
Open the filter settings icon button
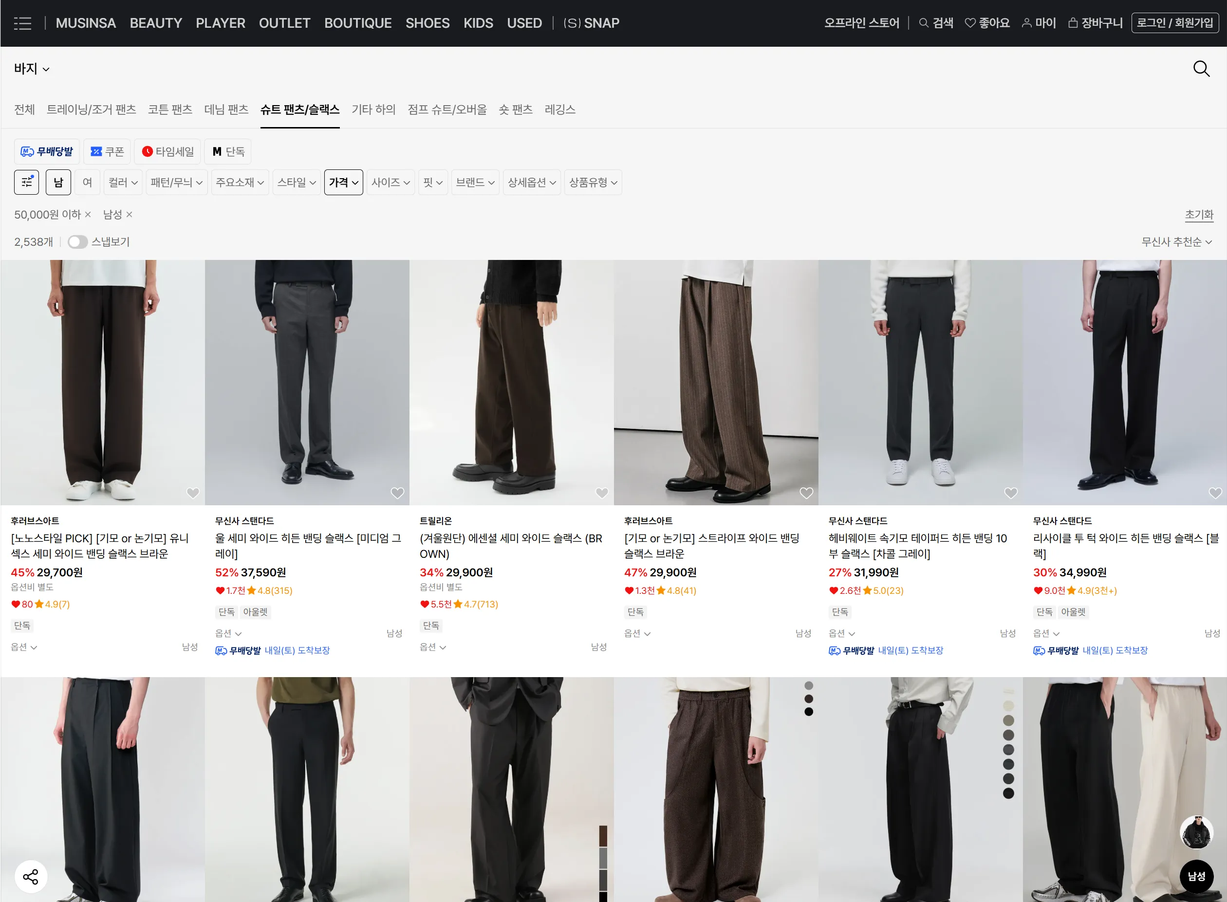click(x=26, y=183)
